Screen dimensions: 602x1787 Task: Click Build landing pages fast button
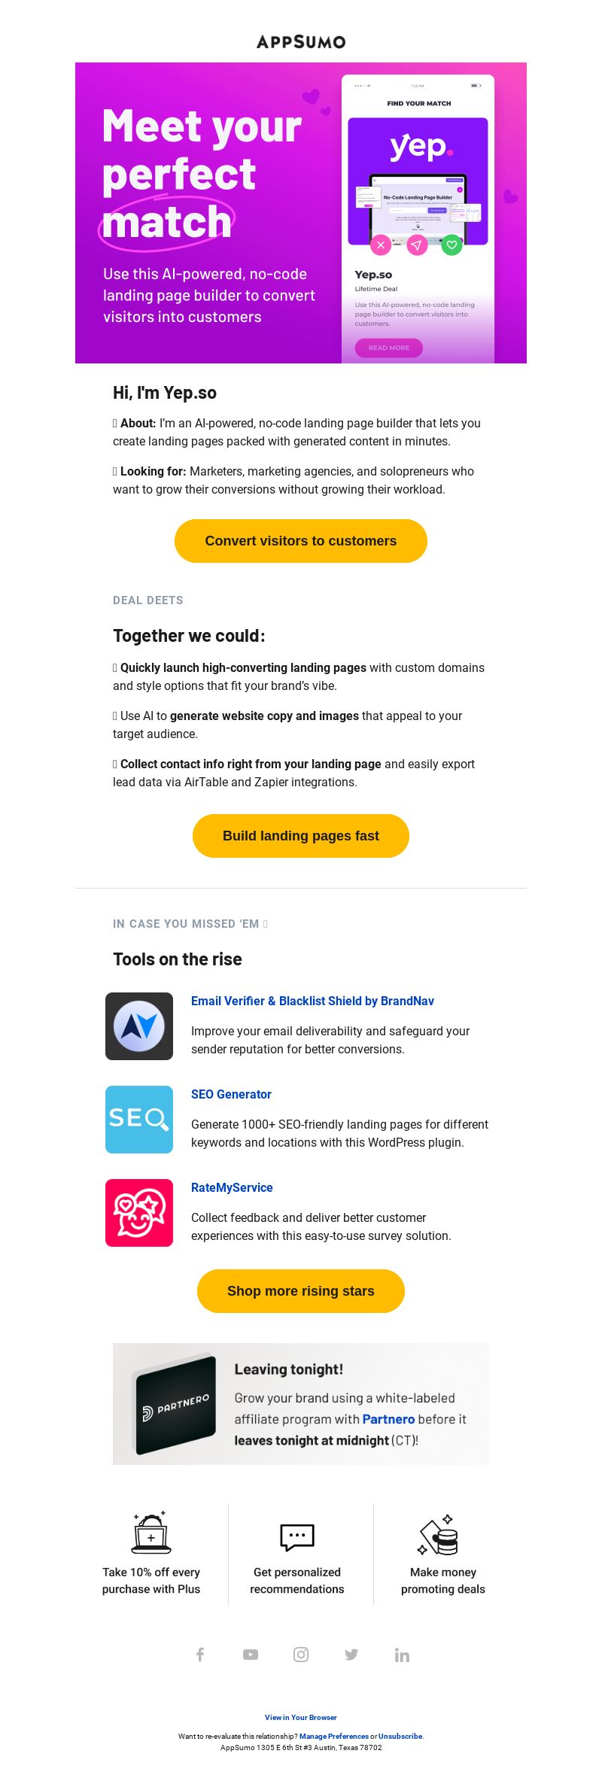tap(301, 836)
